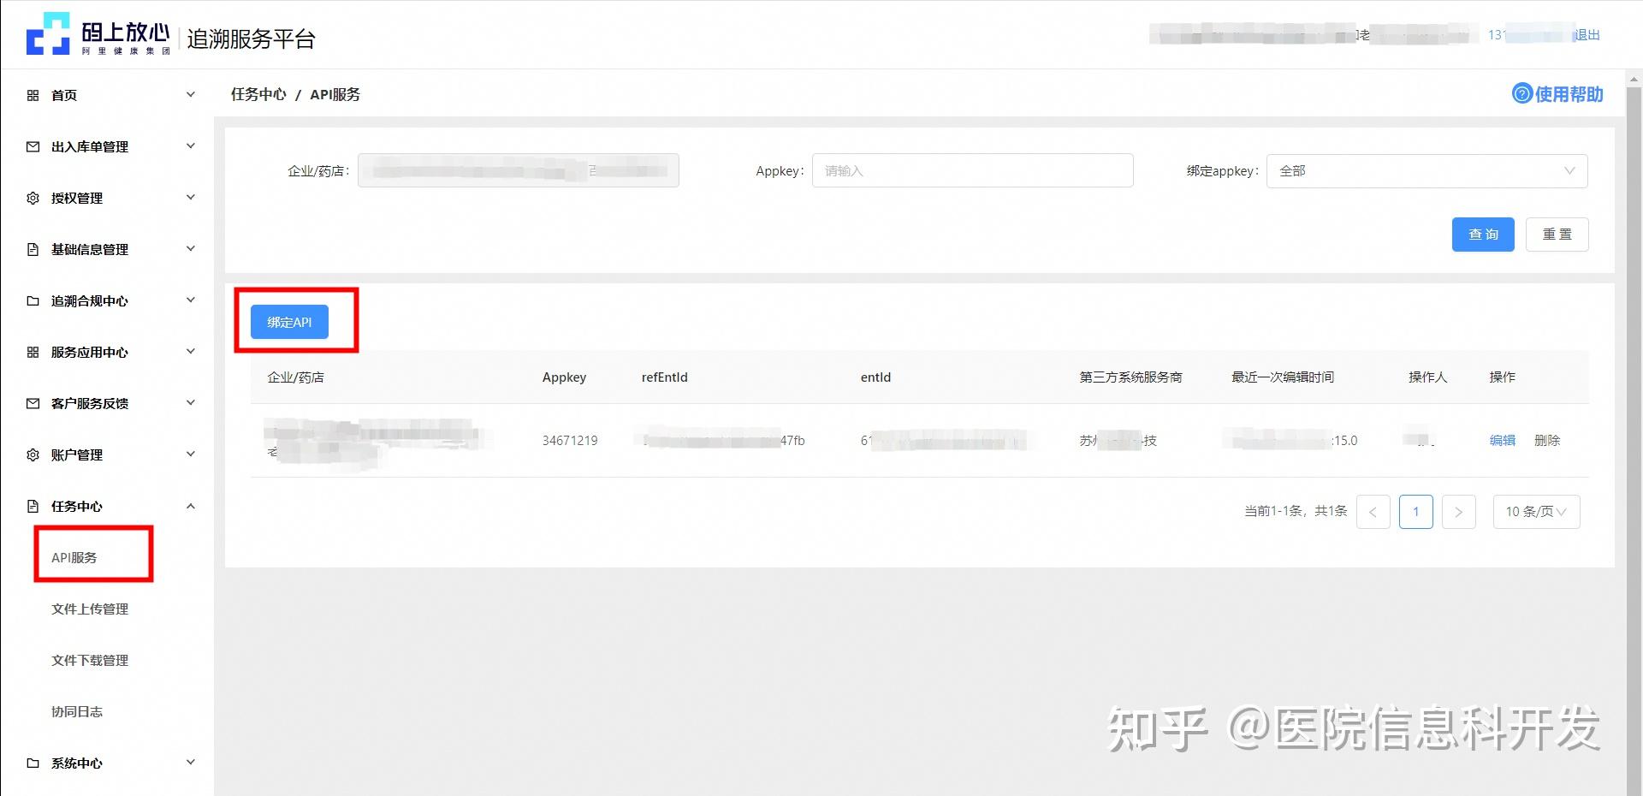Viewport: 1643px width, 796px height.
Task: Select the 首页 home grid icon
Action: tap(33, 95)
